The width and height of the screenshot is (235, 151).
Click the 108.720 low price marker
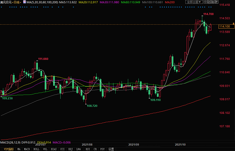[x=92, y=105]
